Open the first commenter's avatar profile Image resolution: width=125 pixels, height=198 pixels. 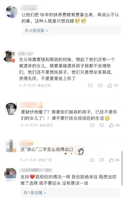tap(11, 12)
